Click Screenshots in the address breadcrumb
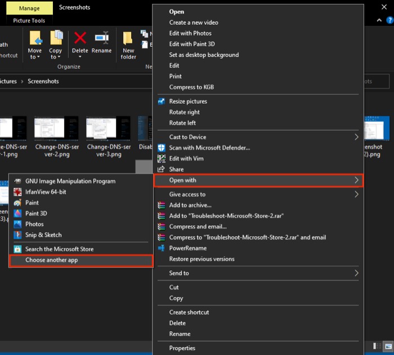 pos(43,82)
